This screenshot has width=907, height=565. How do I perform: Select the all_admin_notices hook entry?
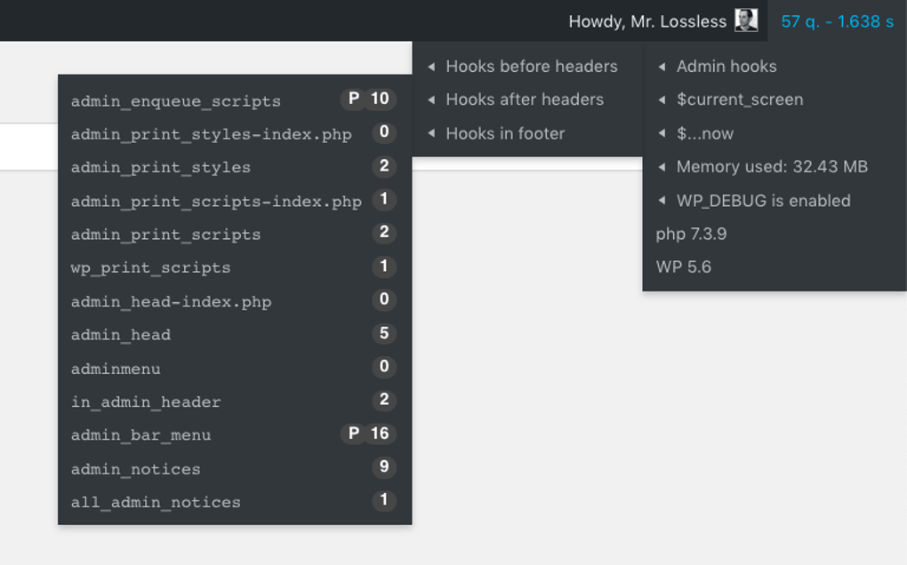(155, 501)
